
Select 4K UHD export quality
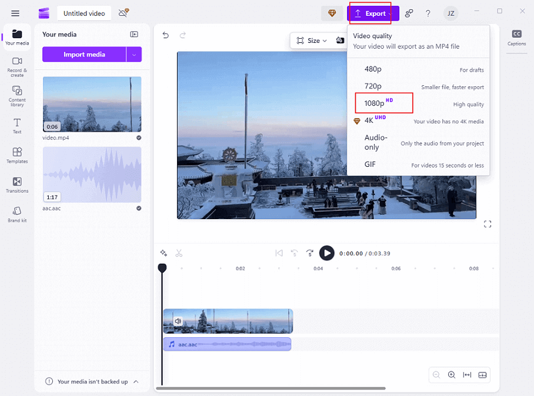418,120
